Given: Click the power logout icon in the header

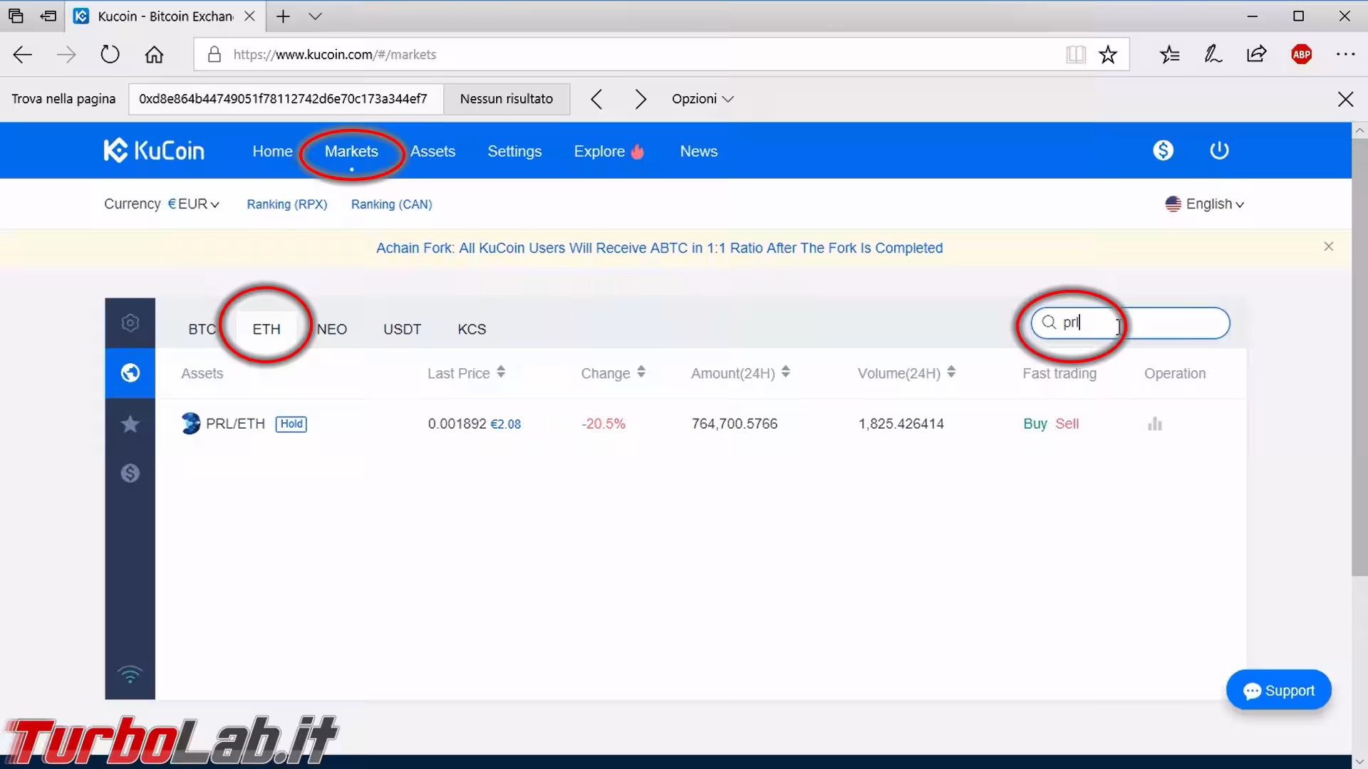Looking at the screenshot, I should click(x=1219, y=150).
